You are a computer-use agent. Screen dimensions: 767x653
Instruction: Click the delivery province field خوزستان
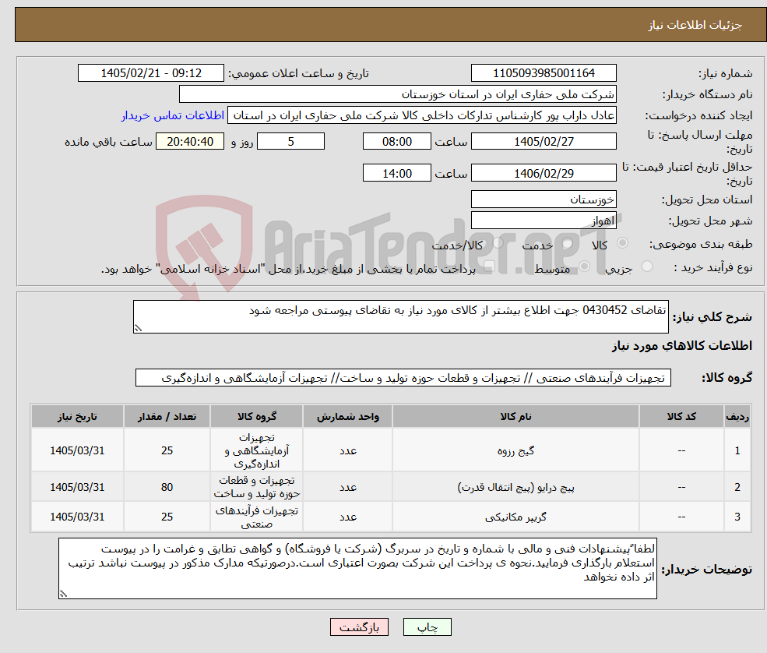[x=544, y=199]
